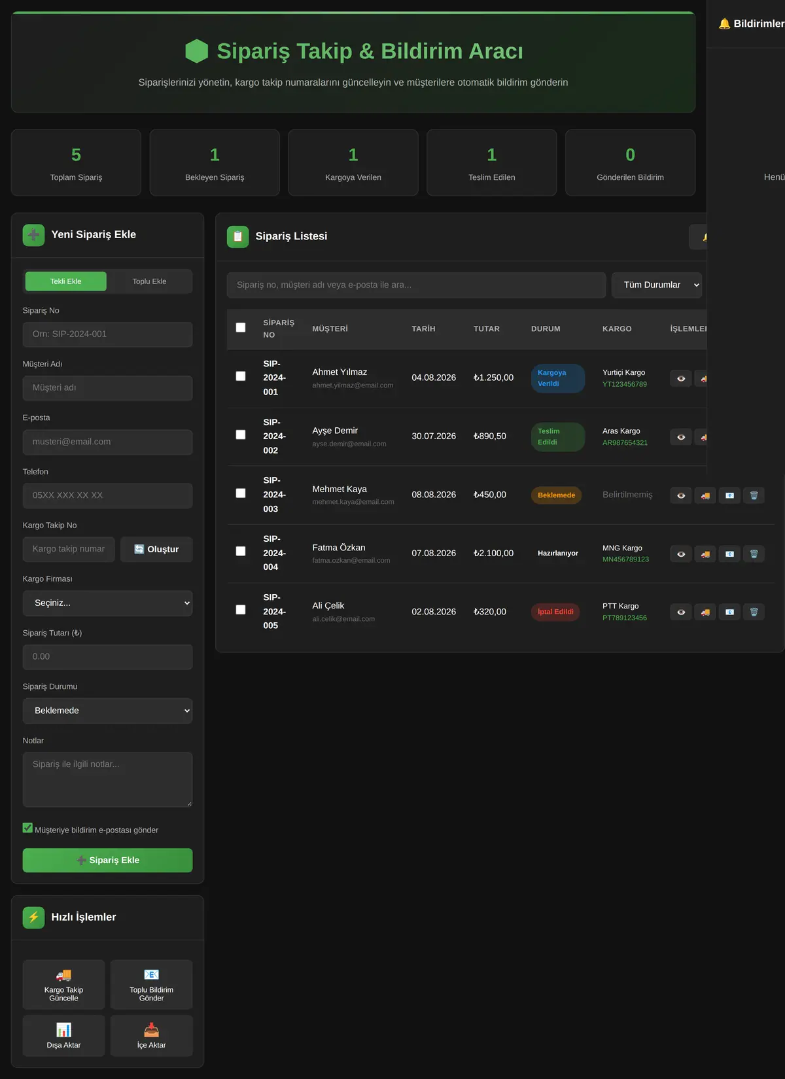Remove order SIP-2024-005 using trash icon
Screen dimensions: 785x1079
tap(754, 612)
